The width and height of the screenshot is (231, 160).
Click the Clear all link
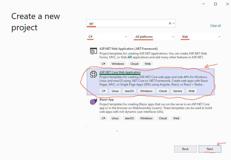click(215, 26)
